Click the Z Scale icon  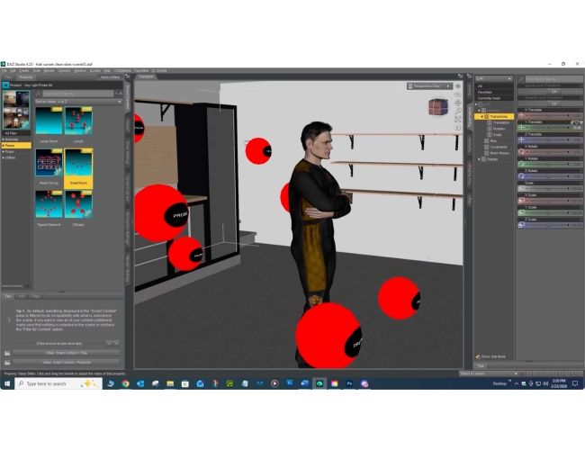(x=521, y=225)
